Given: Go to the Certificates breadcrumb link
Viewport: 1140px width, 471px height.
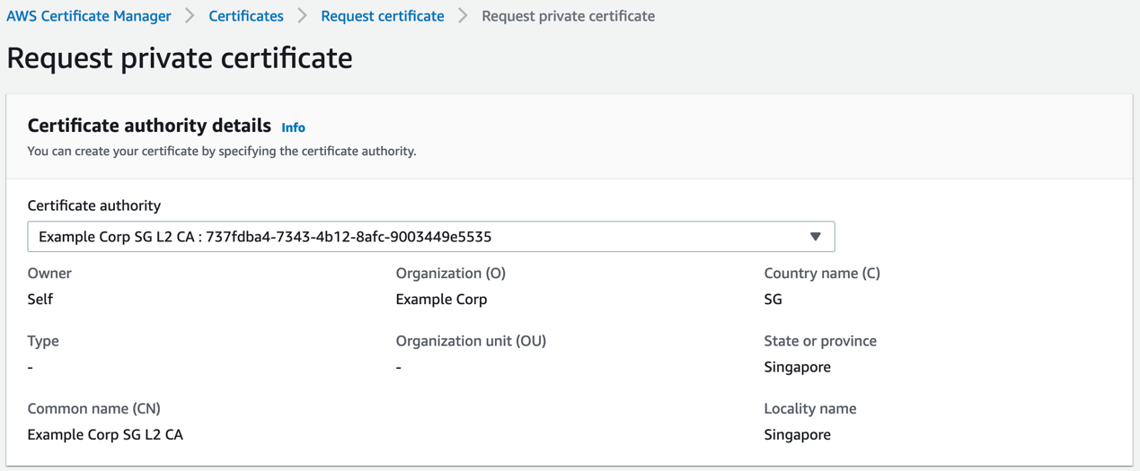Looking at the screenshot, I should [x=246, y=16].
